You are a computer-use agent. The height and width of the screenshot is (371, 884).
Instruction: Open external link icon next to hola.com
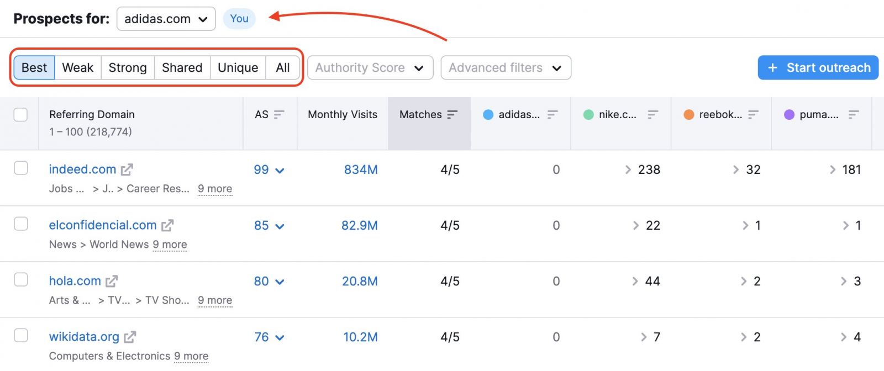tap(112, 281)
